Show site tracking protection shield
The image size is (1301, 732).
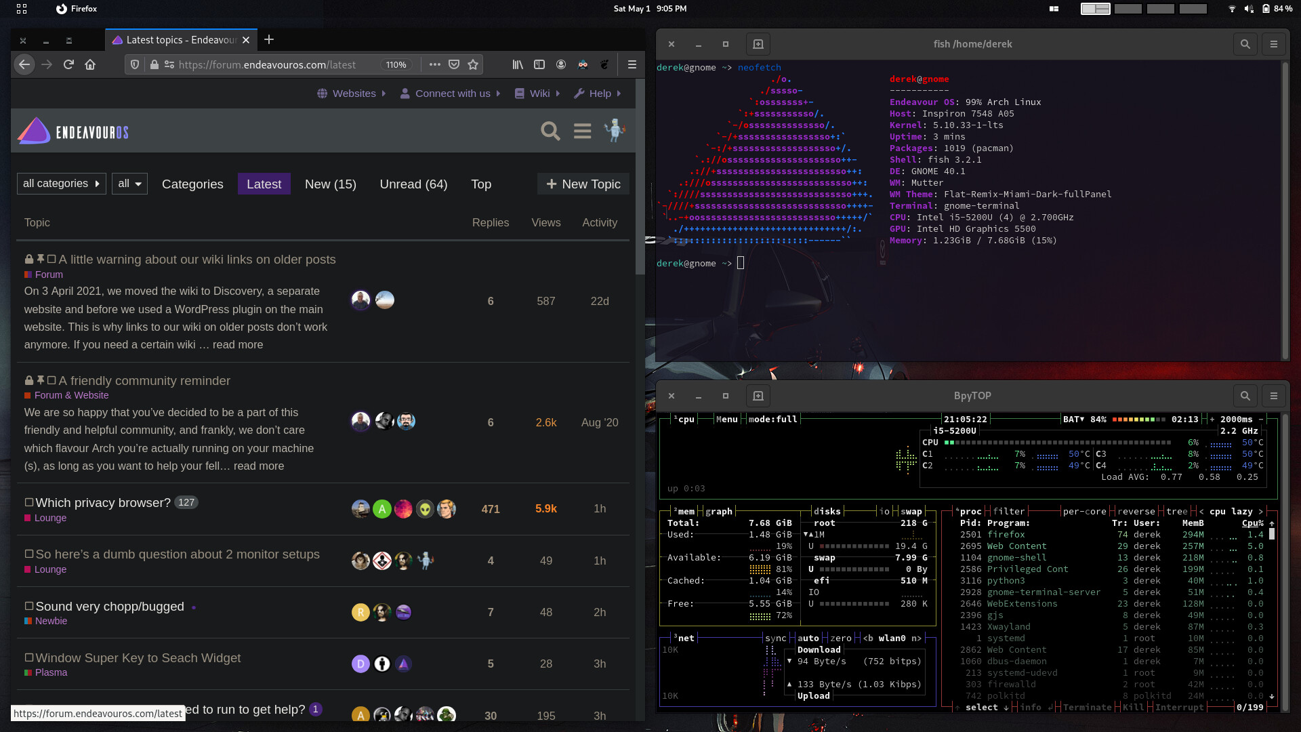(135, 64)
